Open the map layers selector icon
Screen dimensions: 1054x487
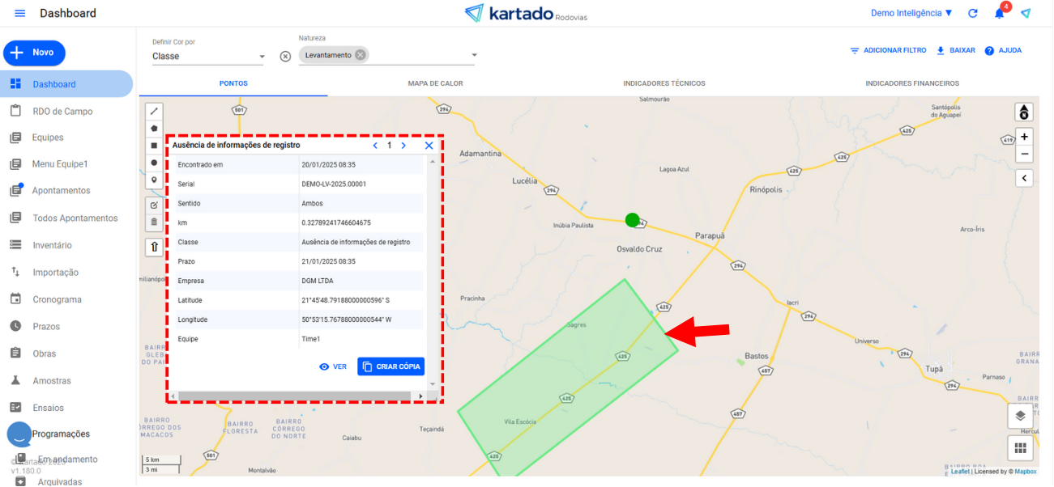(x=1020, y=416)
